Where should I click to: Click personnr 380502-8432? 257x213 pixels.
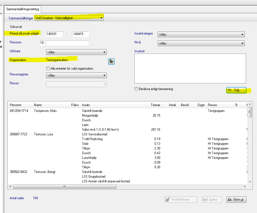coord(18,172)
